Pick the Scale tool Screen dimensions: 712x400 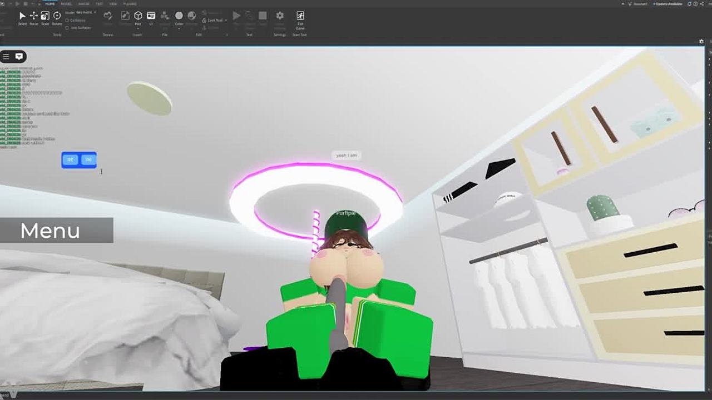tap(45, 17)
